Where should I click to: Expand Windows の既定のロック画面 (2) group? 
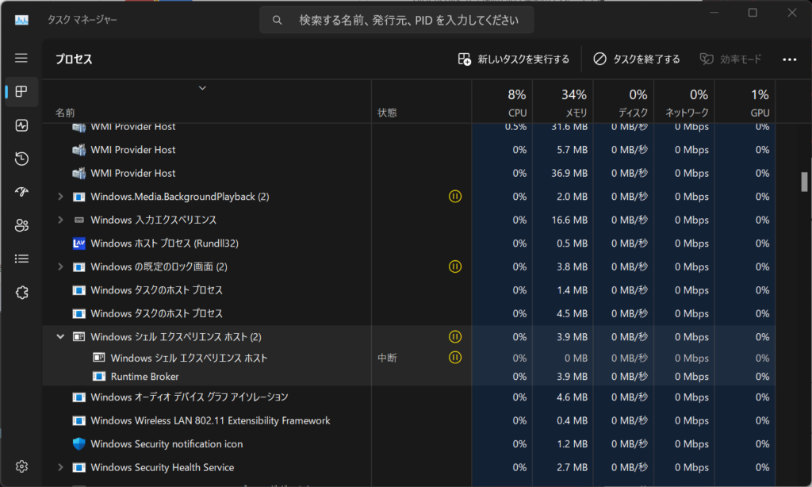pyautogui.click(x=60, y=267)
